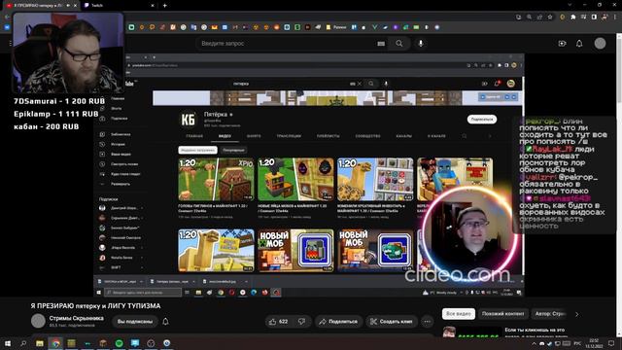Click the 'Создать клип' button
Screen dimensions: 622x350
(x=391, y=322)
